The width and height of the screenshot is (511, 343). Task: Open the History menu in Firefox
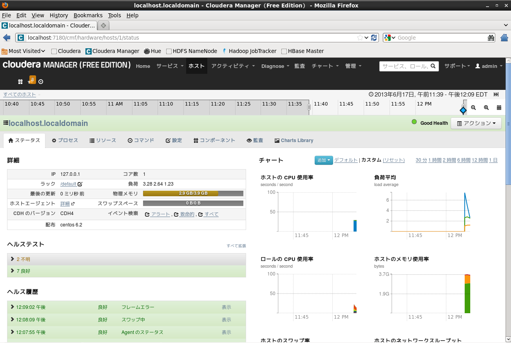pos(59,15)
